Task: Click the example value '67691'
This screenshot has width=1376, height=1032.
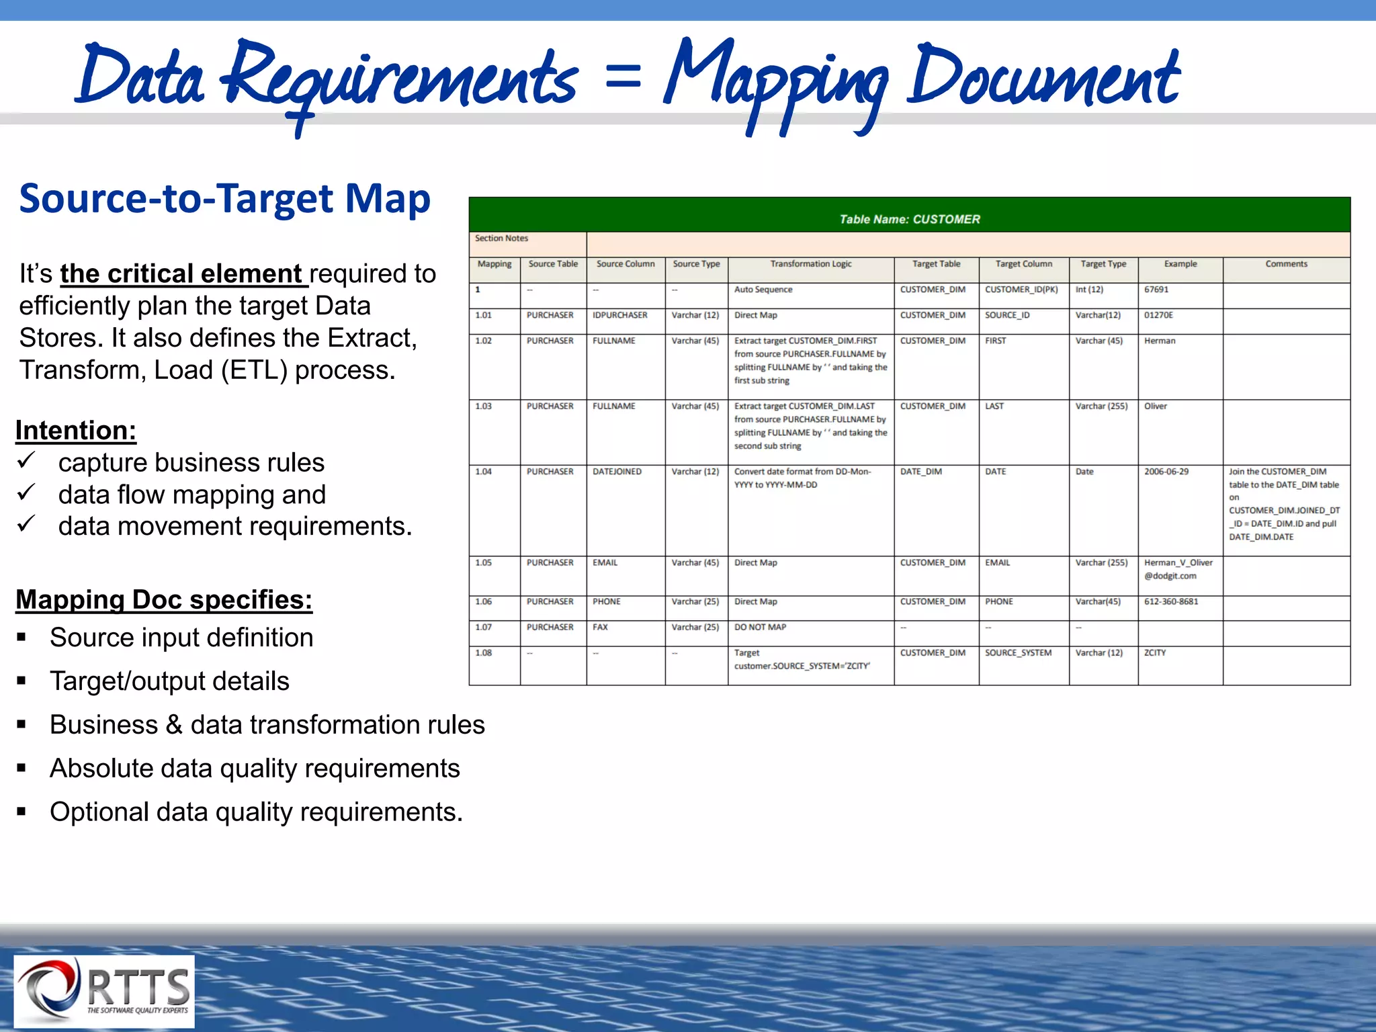Action: [x=1180, y=295]
